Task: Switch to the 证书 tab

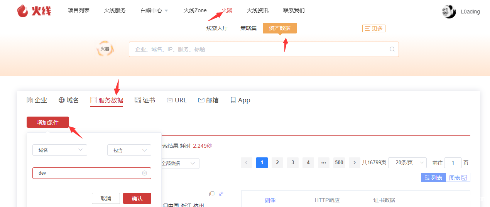Action: [x=145, y=100]
